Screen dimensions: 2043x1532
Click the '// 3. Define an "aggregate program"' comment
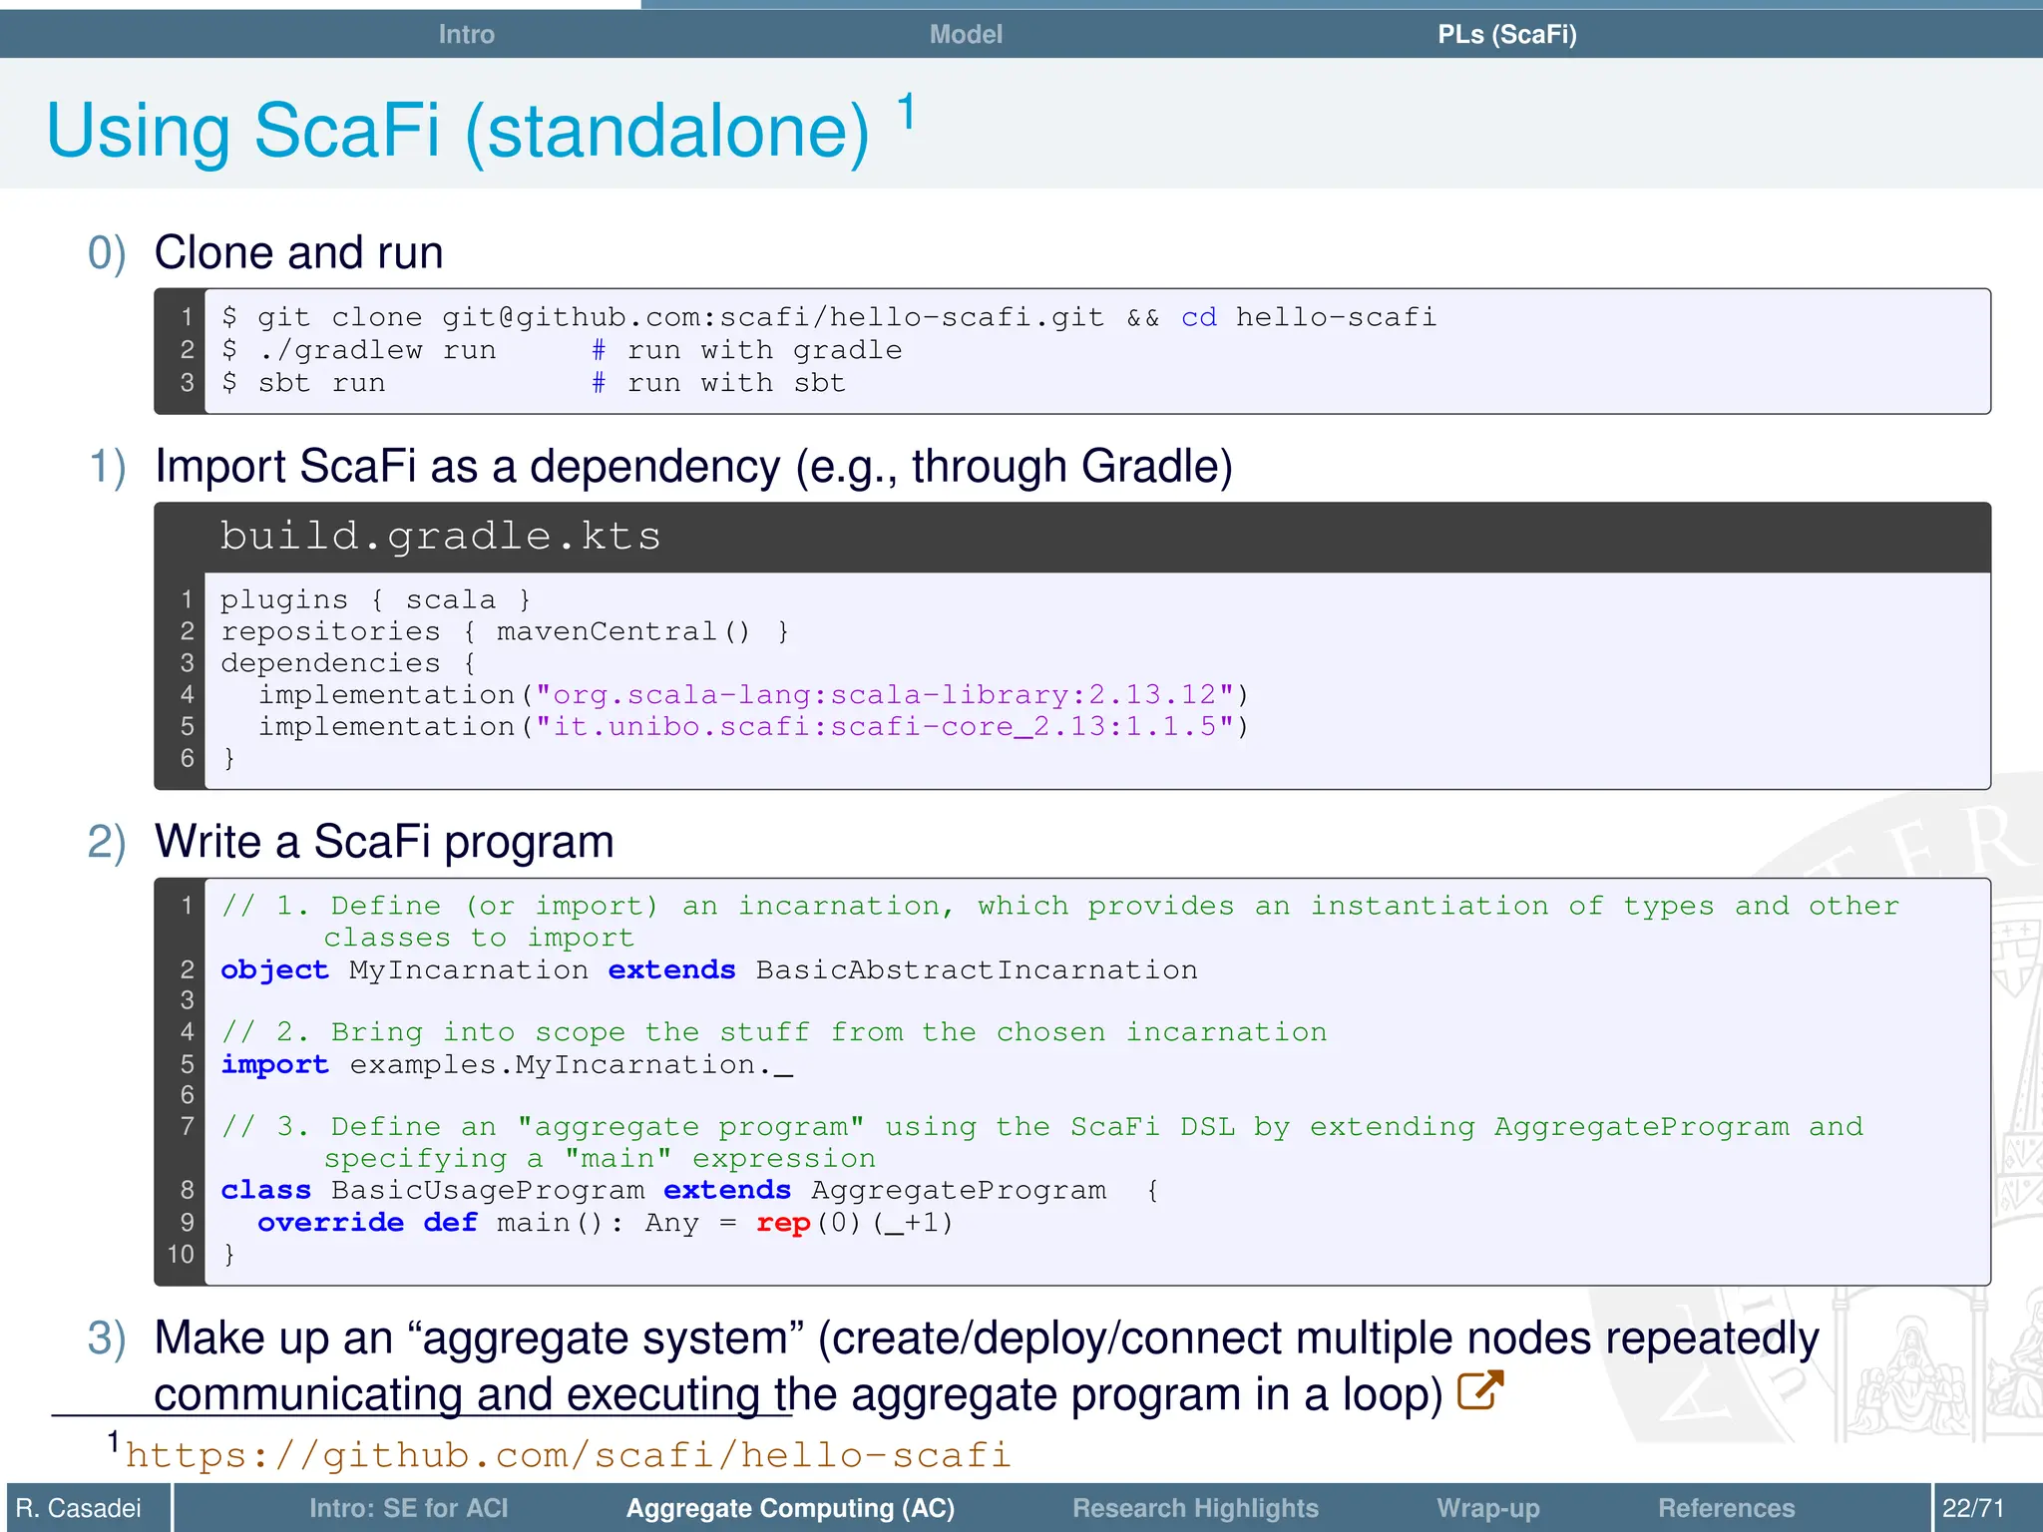click(x=1041, y=1142)
